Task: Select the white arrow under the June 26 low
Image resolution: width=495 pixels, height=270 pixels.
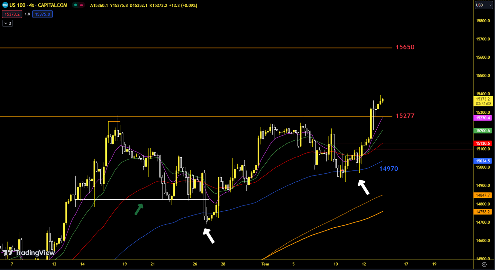Action: click(x=209, y=236)
